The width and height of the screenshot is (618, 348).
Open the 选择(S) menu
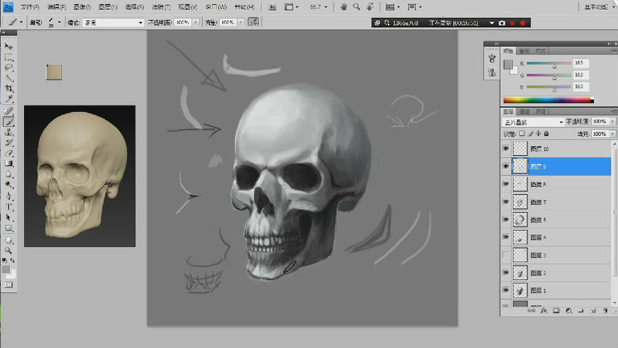click(x=135, y=7)
